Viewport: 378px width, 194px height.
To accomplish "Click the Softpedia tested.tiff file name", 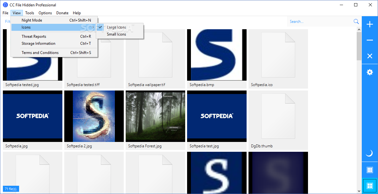I will coord(83,85).
